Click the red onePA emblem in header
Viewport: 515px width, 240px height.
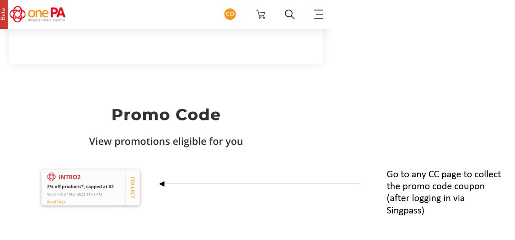pos(17,14)
